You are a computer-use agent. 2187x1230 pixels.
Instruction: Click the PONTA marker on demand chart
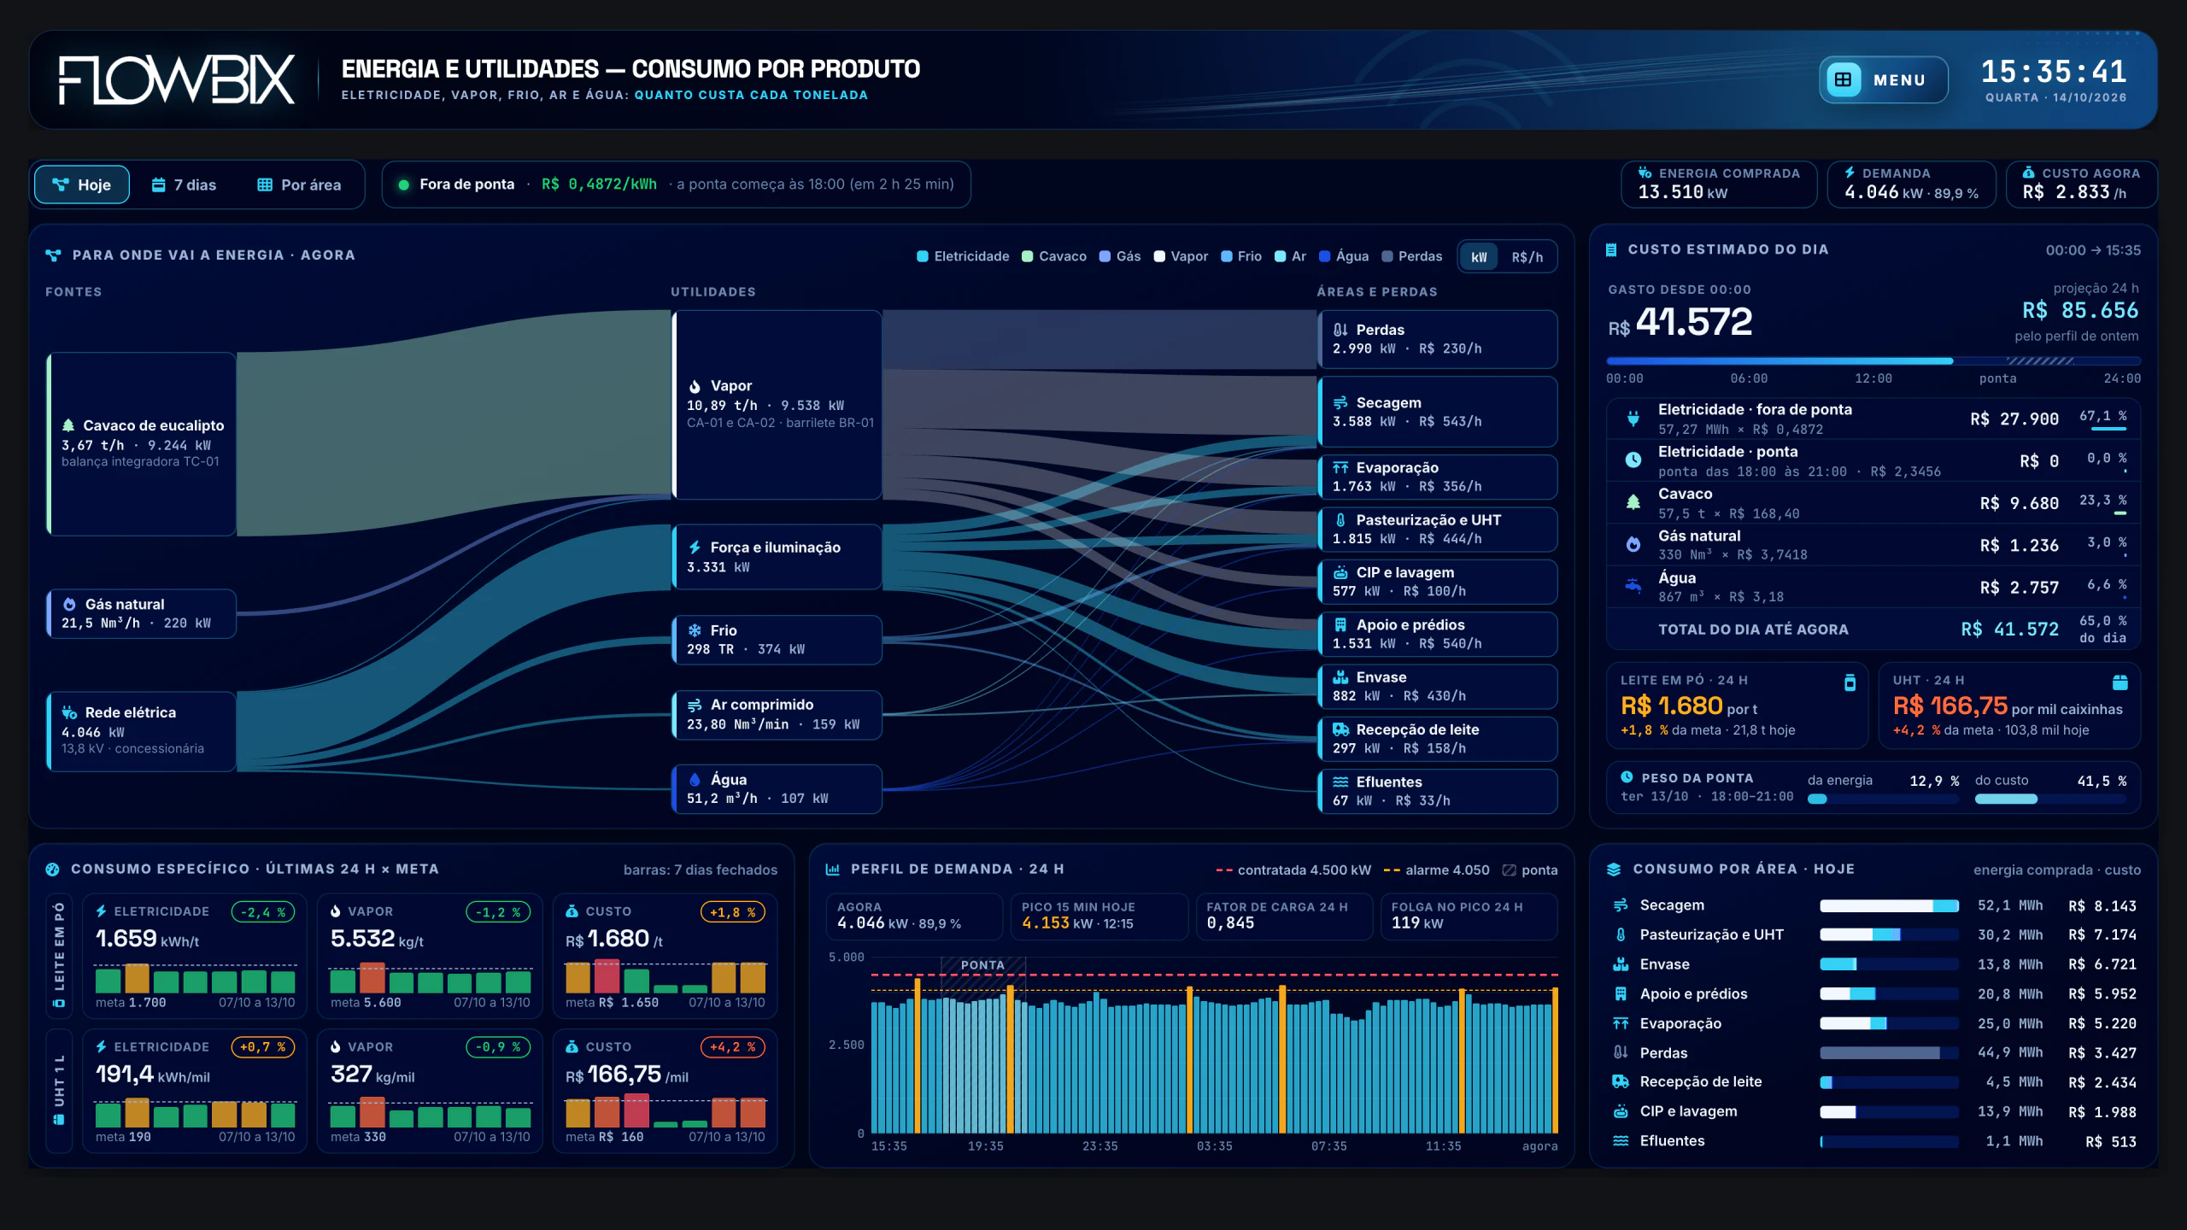982,965
